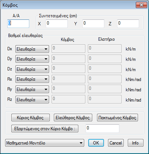Click Εξαρτώμενος στον Κύριο Κόμβο button
This screenshot has height=154, width=149.
tap(45, 128)
